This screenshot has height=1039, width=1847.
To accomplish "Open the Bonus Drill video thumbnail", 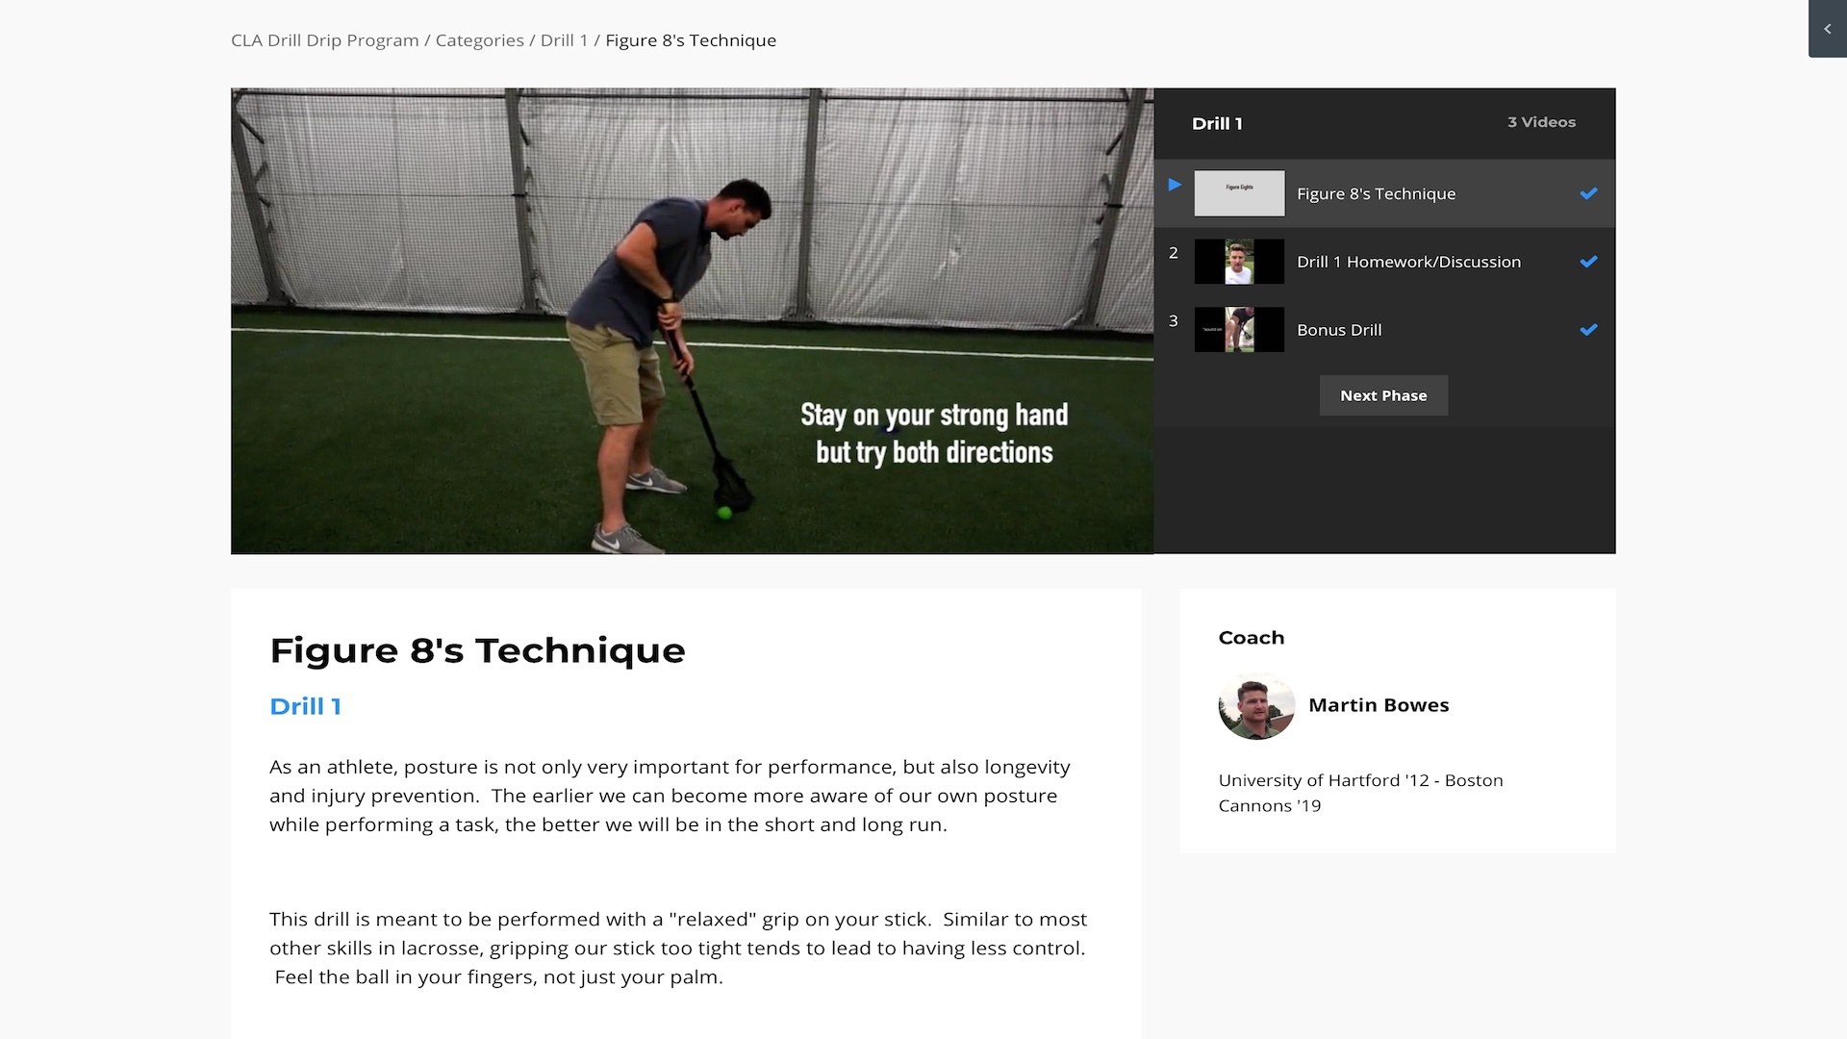I will point(1239,330).
